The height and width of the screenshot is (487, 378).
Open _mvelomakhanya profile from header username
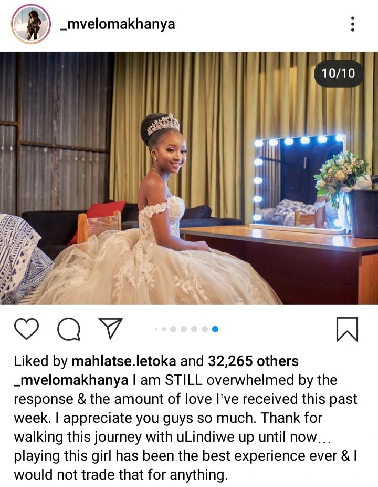(x=118, y=24)
